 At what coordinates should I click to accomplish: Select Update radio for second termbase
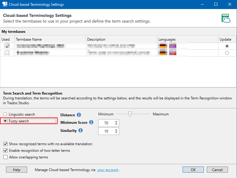point(227,53)
